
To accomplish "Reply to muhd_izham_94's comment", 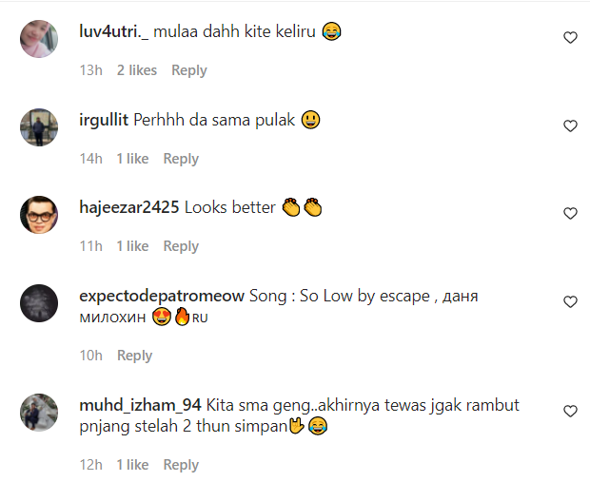I will click(x=181, y=465).
